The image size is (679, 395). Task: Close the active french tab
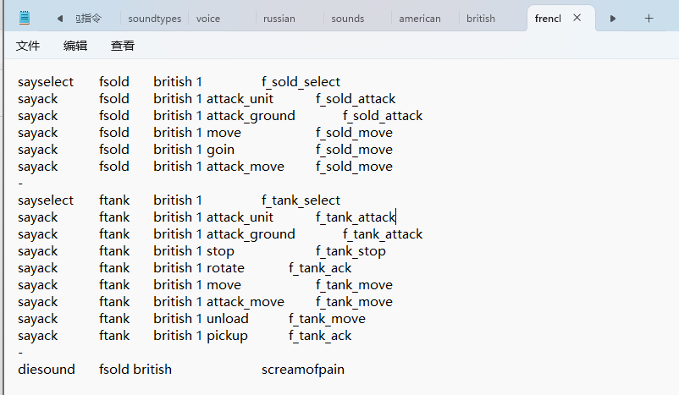(x=577, y=18)
